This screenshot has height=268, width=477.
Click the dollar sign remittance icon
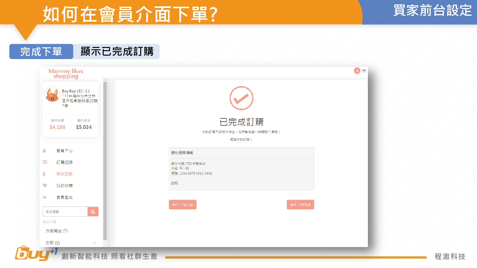(44, 174)
